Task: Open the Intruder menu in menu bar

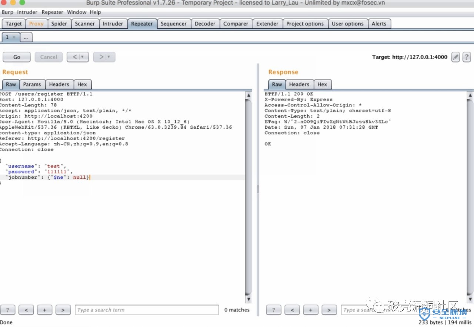Action: (27, 12)
